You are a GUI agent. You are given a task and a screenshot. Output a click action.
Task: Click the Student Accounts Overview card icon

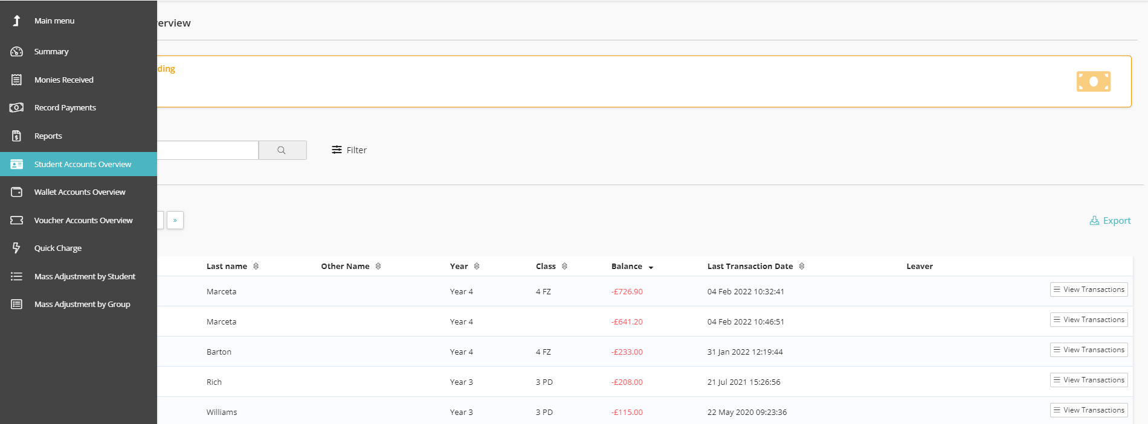click(x=16, y=164)
